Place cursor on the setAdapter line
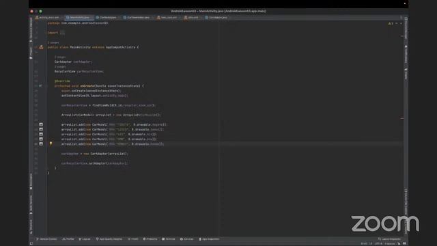Screen dimensions: 437x246 click(x=94, y=163)
